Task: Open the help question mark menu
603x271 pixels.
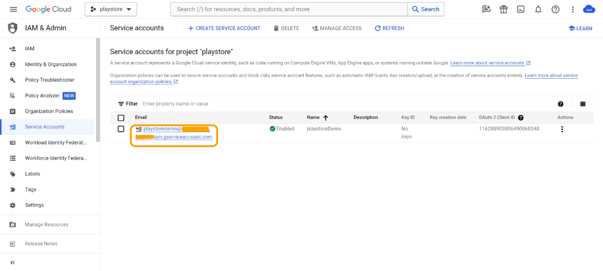Action: [555, 9]
